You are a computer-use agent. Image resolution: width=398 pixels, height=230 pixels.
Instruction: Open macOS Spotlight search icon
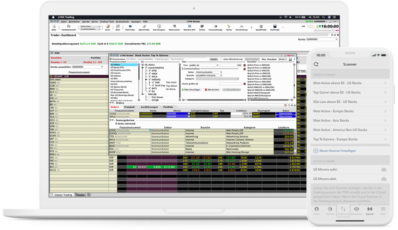(323, 17)
